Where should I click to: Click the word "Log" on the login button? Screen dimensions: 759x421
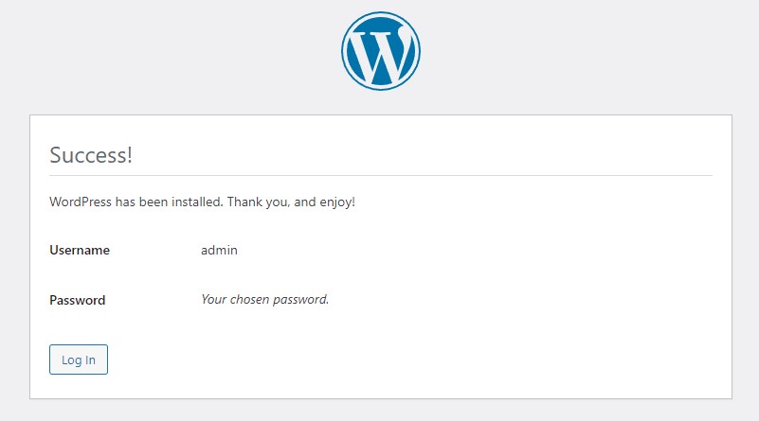click(72, 360)
